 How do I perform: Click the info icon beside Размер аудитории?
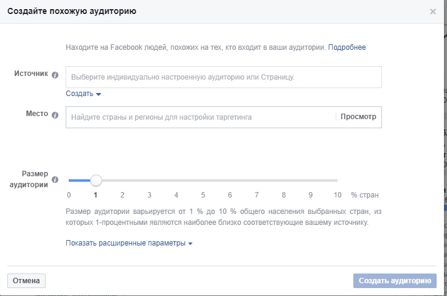click(x=55, y=179)
